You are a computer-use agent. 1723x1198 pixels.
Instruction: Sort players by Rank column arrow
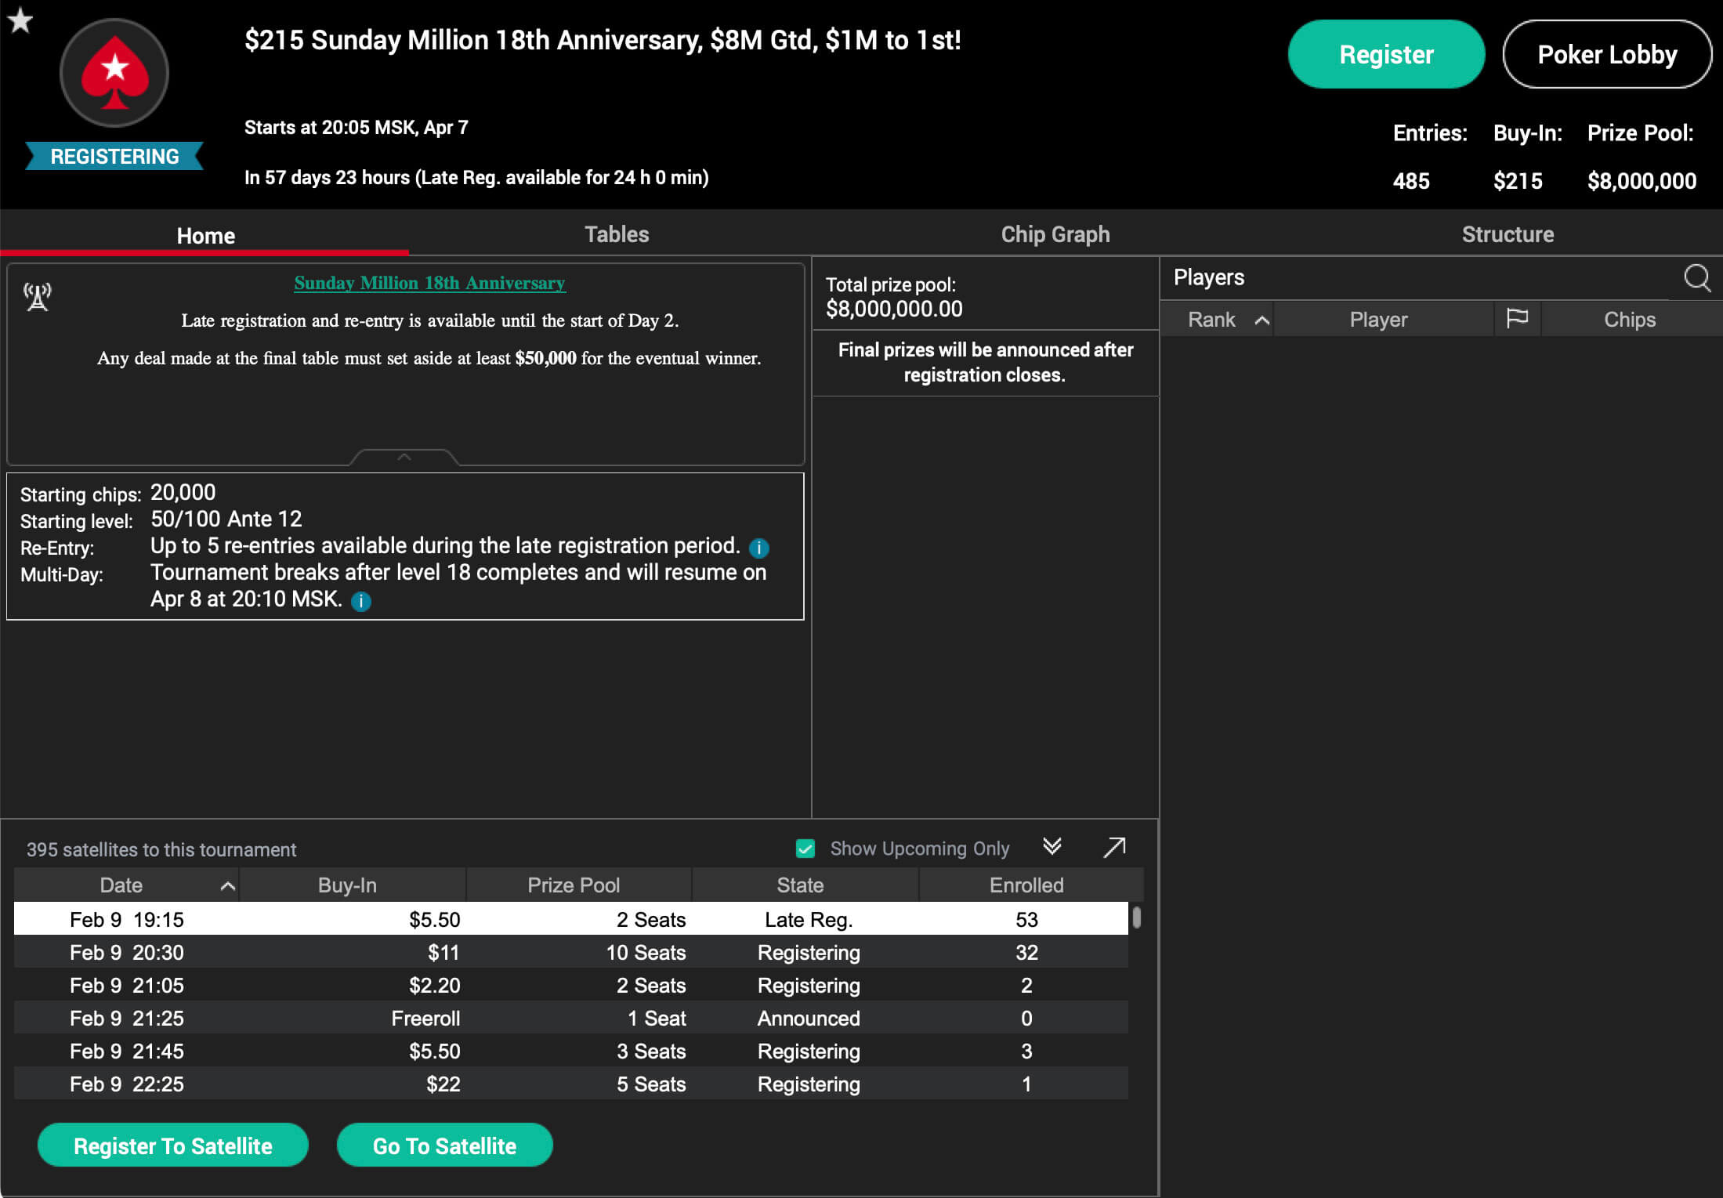pos(1261,320)
